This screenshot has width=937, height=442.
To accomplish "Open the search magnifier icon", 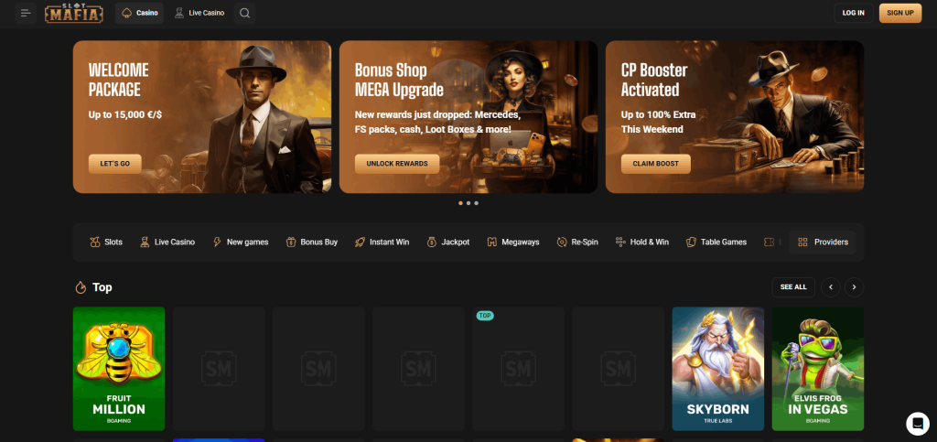I will [245, 13].
